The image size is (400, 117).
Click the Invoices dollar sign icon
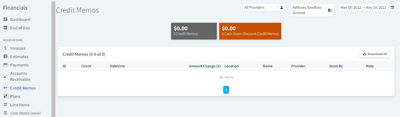click(5, 48)
